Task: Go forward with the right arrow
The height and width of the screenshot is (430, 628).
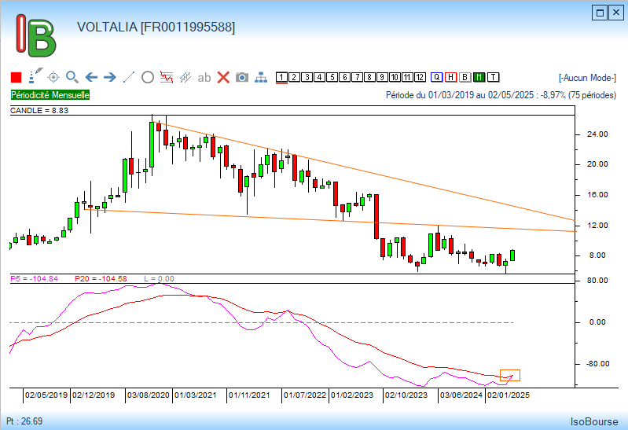Action: [110, 77]
